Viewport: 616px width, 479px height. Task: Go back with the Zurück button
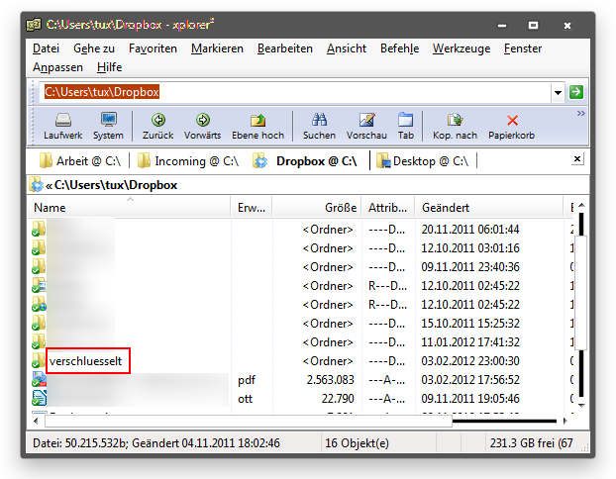[x=157, y=126]
